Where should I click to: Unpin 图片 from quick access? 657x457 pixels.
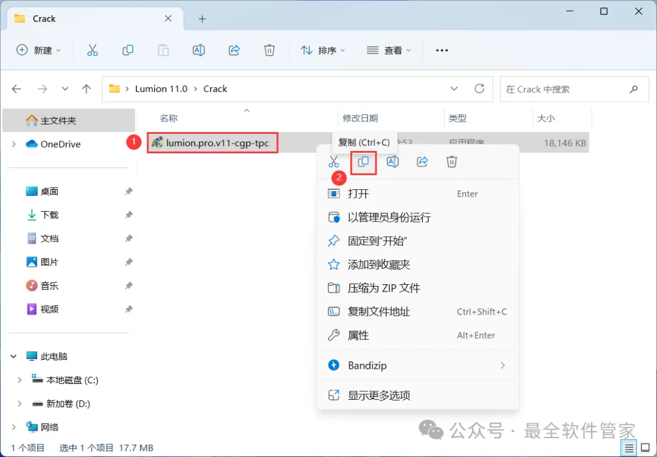pos(128,262)
